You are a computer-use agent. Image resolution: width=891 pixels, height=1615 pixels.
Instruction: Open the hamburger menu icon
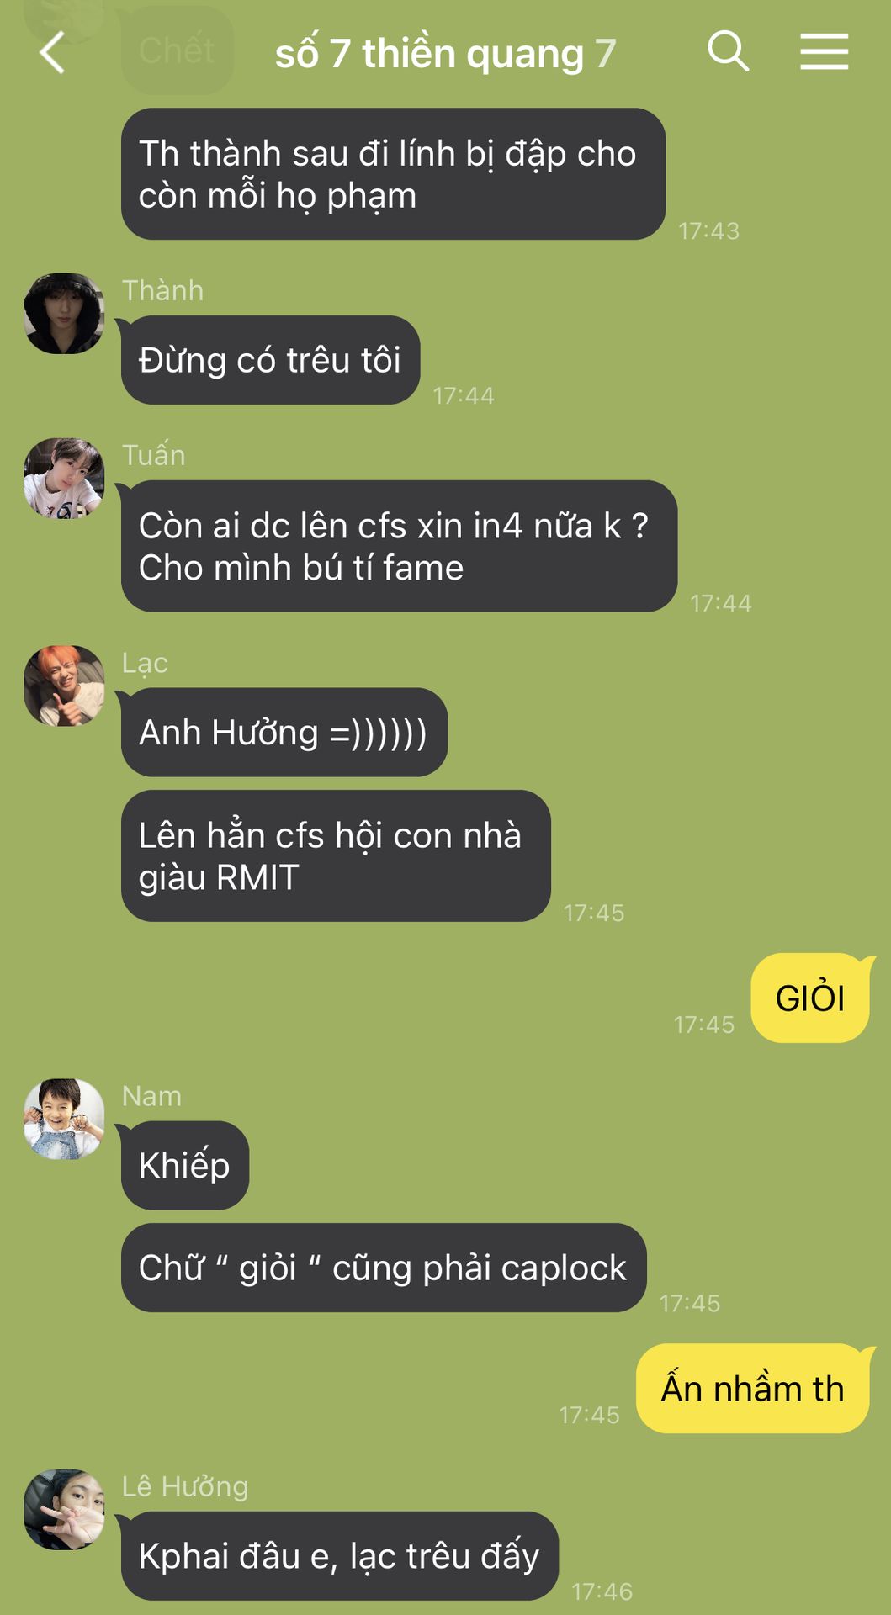[x=824, y=51]
